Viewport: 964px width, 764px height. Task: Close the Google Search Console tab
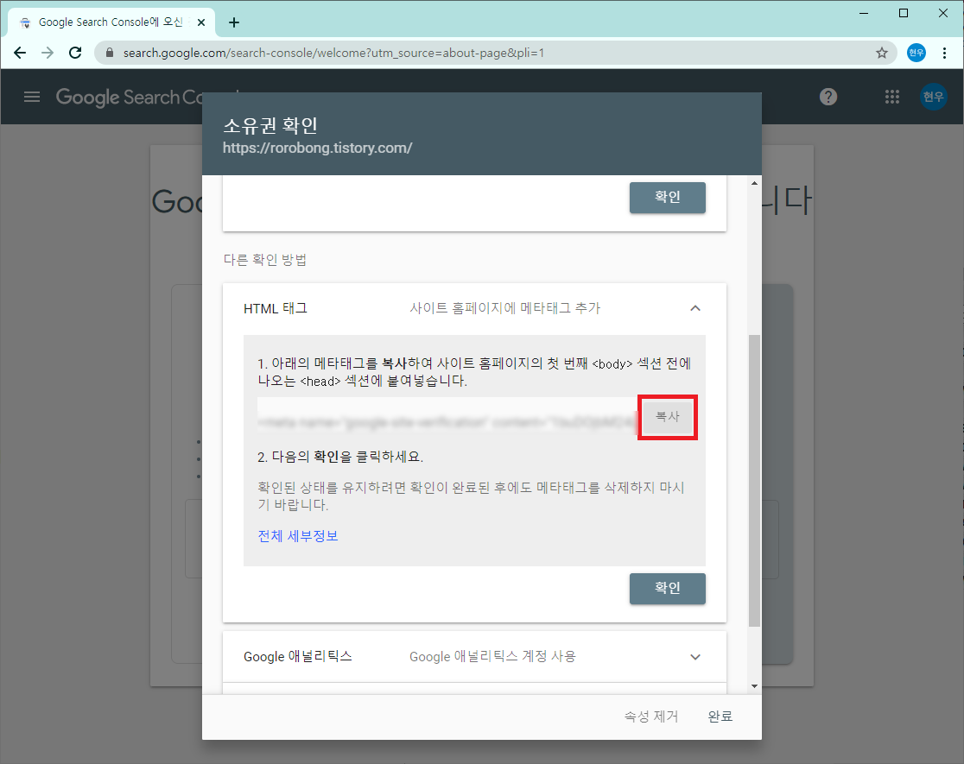pyautogui.click(x=201, y=22)
